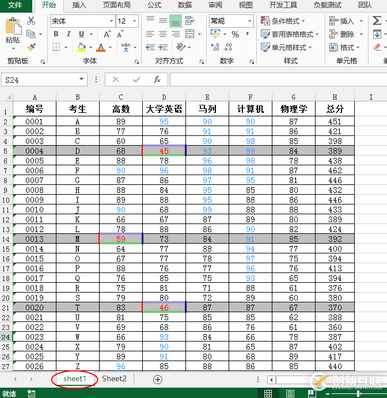The width and height of the screenshot is (387, 398).
Task: Switch to the 页面布局 tab
Action: 117,5
